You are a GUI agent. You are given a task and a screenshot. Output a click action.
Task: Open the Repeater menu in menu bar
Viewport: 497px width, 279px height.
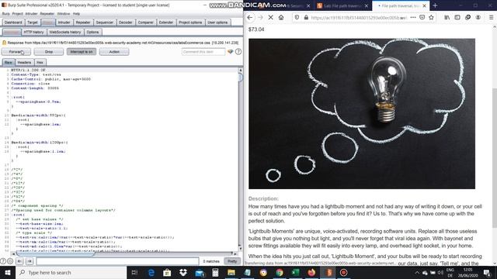click(x=47, y=14)
